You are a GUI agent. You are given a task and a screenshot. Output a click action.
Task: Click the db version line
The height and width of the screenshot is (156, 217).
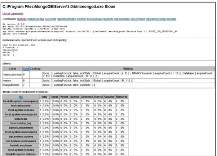(x=13, y=24)
